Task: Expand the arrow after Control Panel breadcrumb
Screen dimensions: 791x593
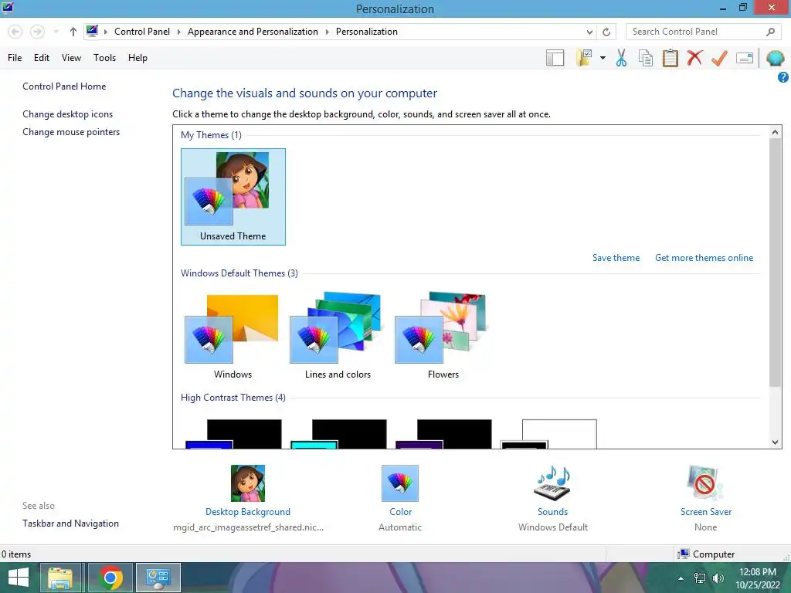Action: pyautogui.click(x=178, y=32)
